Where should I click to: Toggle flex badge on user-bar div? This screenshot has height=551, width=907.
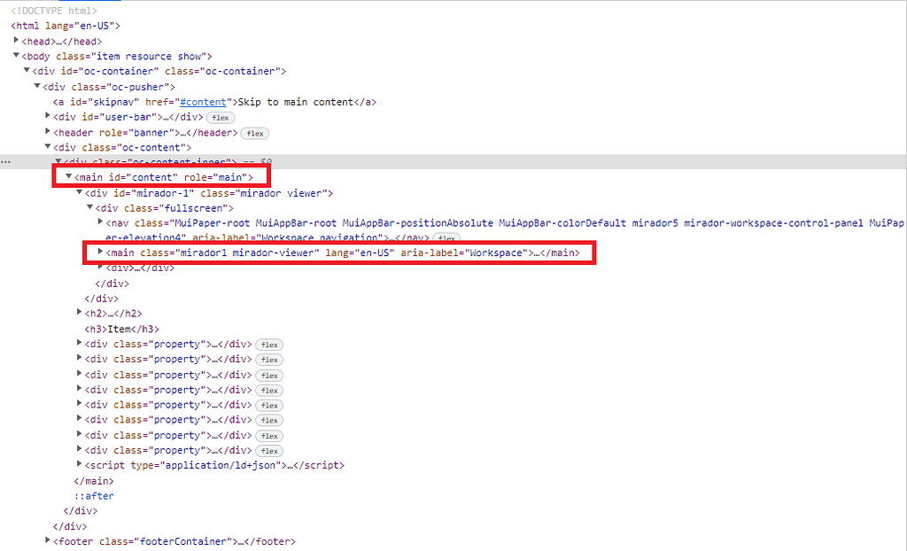click(220, 118)
